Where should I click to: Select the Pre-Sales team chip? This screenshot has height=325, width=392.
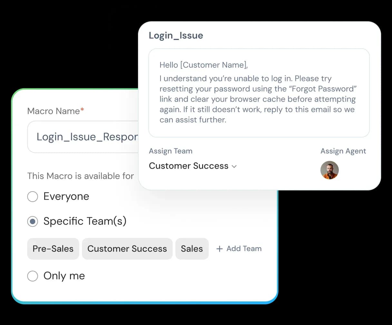pos(53,249)
